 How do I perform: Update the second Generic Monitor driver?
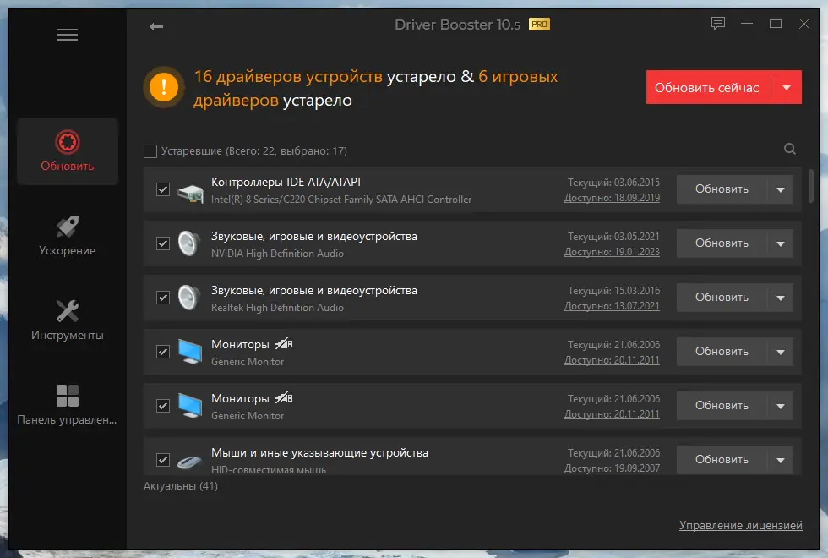[722, 406]
